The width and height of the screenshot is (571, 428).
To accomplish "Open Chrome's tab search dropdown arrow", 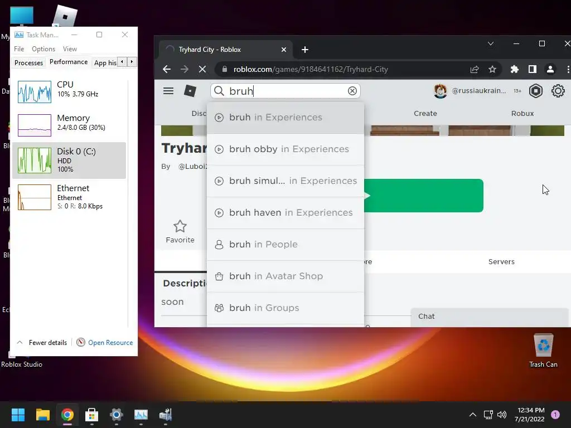I will pos(491,43).
